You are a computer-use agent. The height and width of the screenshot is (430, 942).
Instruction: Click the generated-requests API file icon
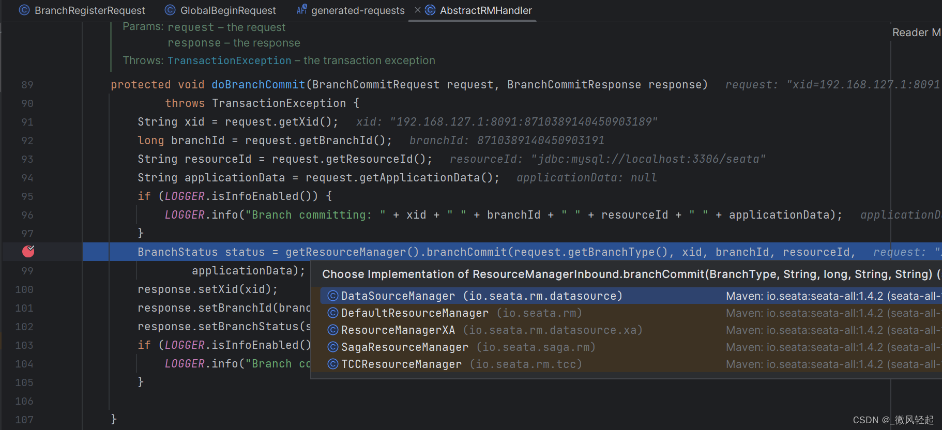302,9
